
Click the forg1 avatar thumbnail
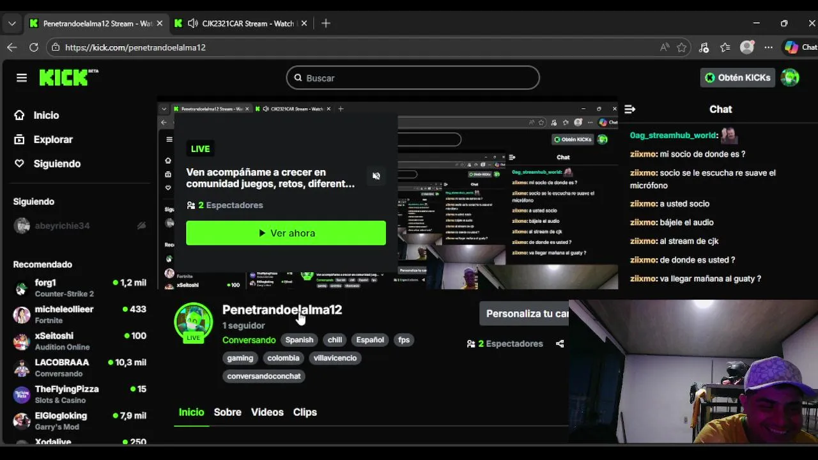[x=22, y=288]
